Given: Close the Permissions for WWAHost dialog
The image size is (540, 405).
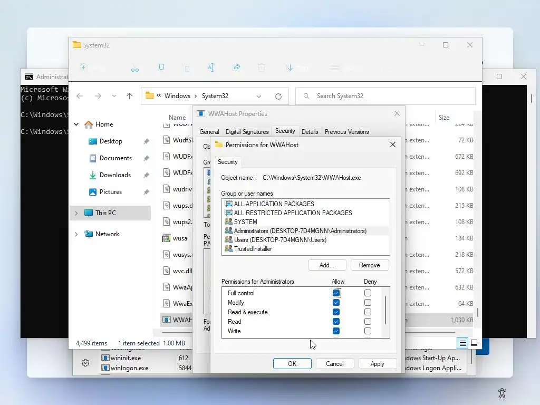Looking at the screenshot, I should pos(392,144).
